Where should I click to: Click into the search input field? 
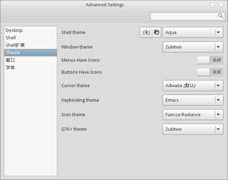[x=184, y=16]
